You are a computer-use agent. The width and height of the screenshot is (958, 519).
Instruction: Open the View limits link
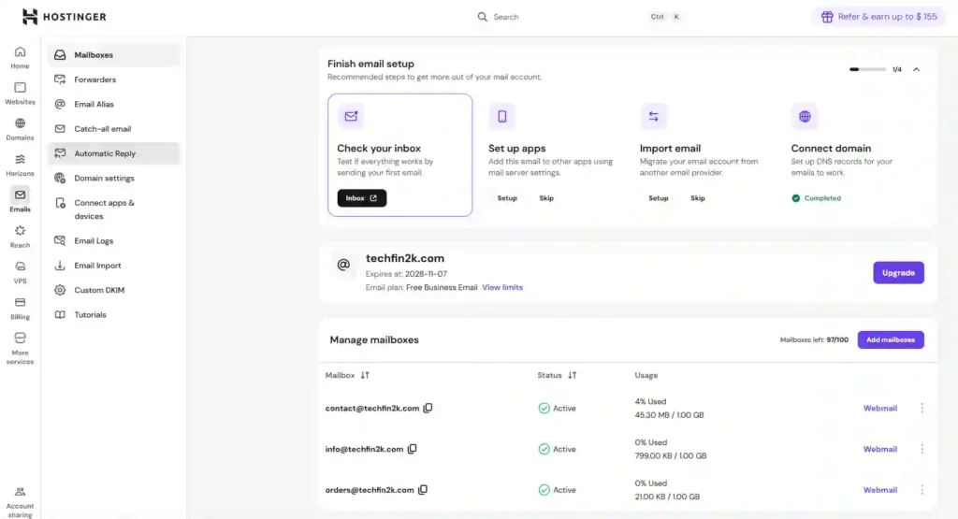pyautogui.click(x=502, y=287)
